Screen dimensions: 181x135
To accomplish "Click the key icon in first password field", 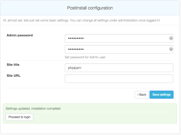I will pos(171,38).
